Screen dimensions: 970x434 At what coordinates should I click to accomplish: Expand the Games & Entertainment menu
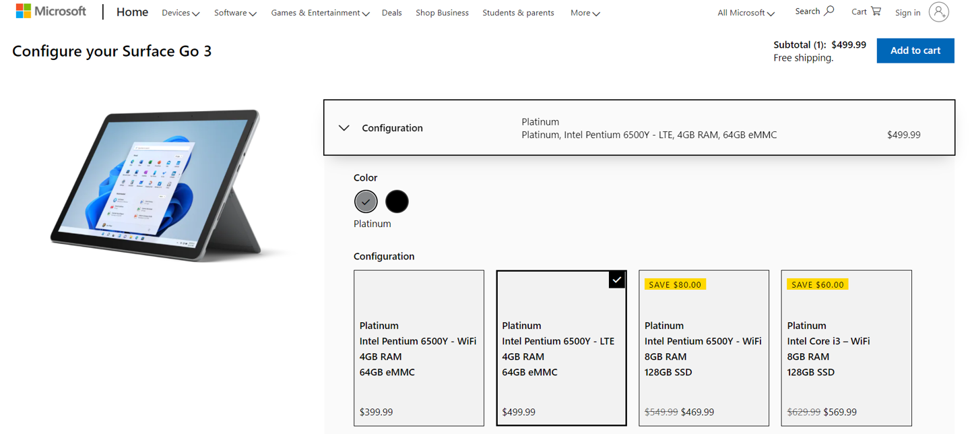point(320,13)
